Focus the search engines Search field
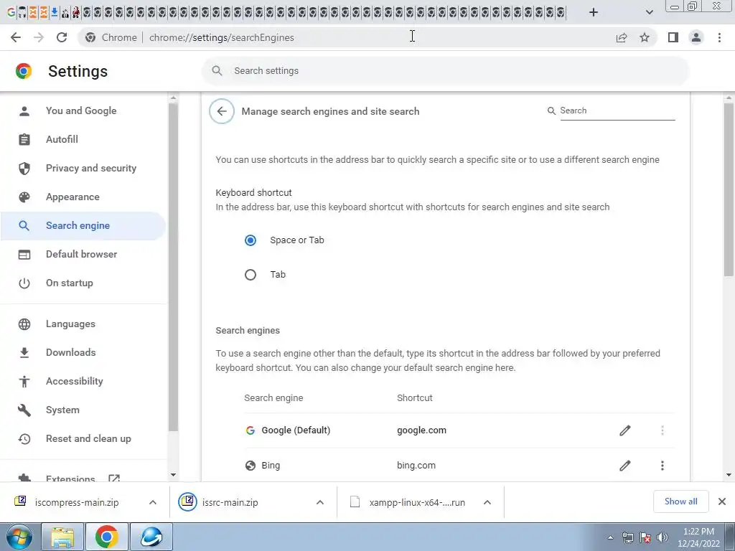This screenshot has height=551, width=735. 617,111
